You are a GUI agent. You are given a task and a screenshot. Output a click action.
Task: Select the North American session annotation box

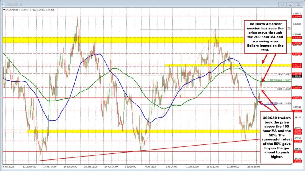tap(265, 36)
